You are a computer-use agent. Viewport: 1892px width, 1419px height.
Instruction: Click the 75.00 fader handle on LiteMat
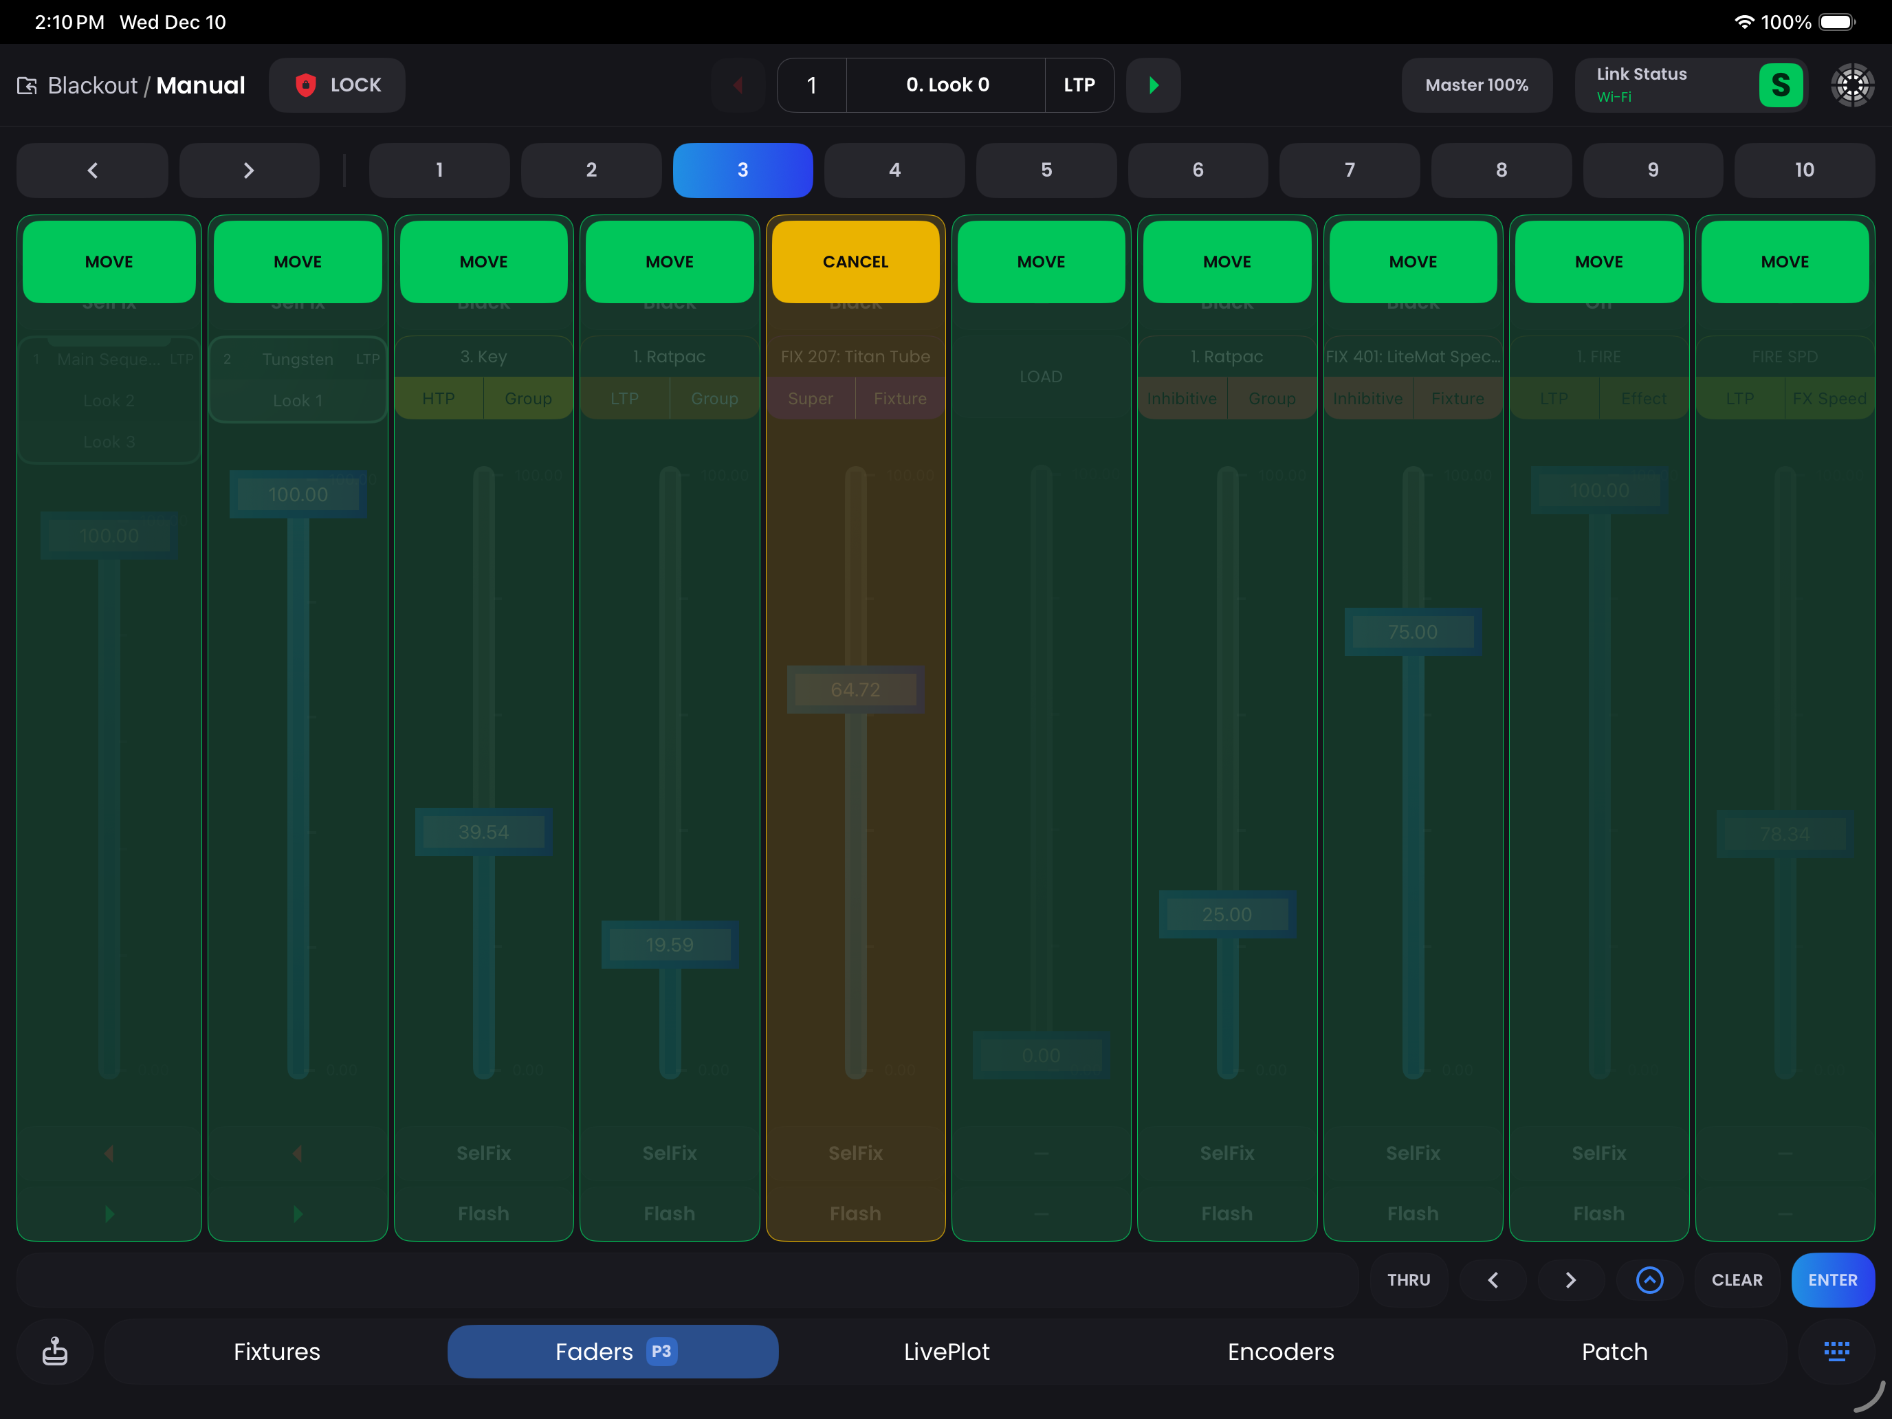point(1412,632)
